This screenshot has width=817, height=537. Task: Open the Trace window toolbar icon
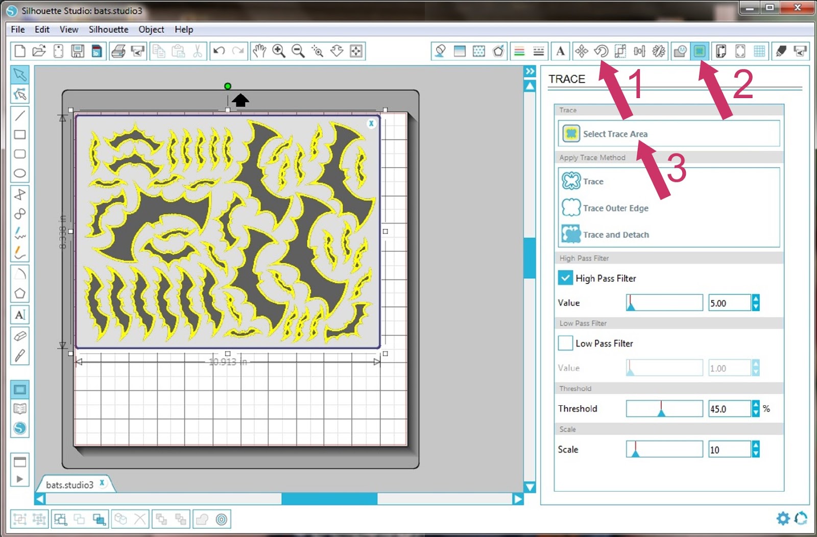[x=700, y=51]
